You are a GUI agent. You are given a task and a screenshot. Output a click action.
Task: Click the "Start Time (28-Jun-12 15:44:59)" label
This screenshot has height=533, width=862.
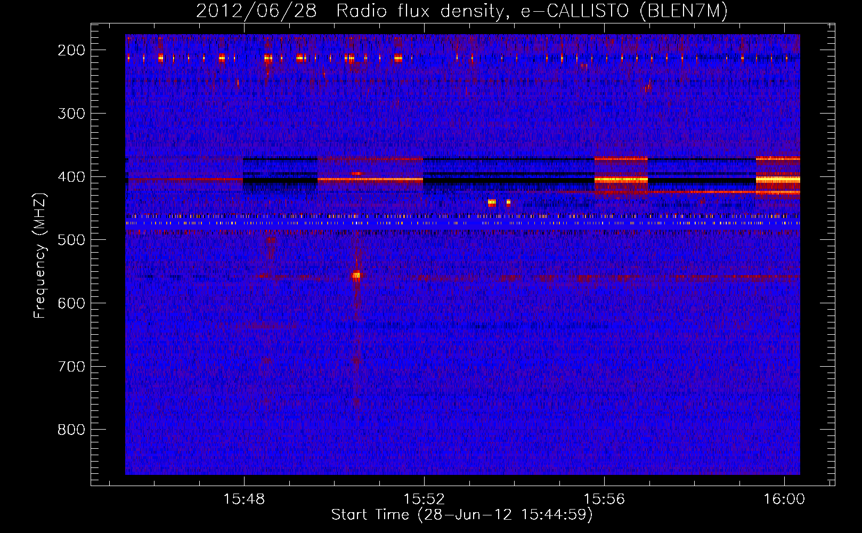pyautogui.click(x=462, y=515)
